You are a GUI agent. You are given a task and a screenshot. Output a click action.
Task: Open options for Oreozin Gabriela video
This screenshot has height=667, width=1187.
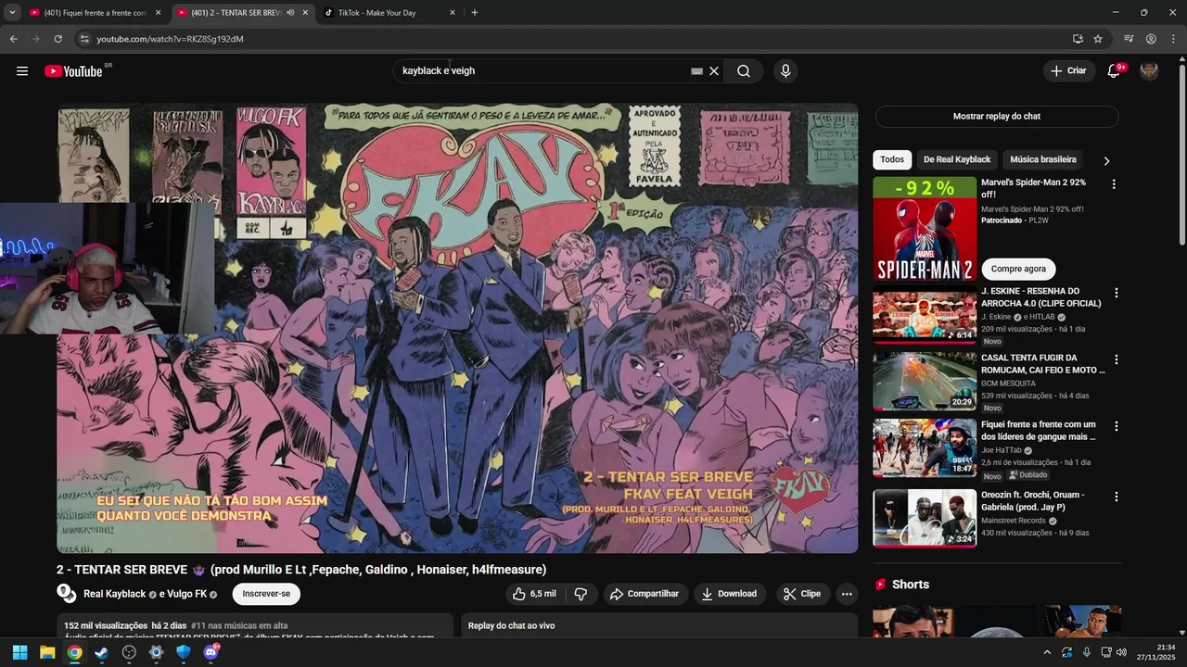point(1117,497)
